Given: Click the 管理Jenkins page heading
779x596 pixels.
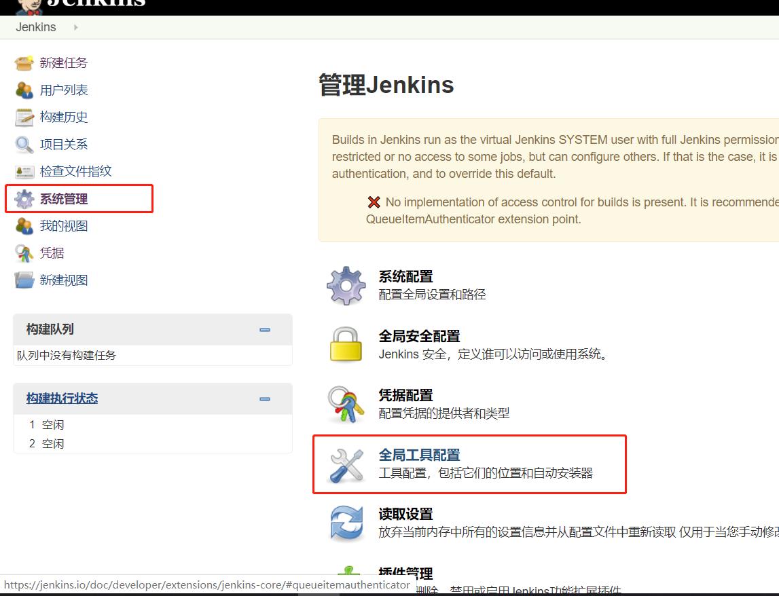Looking at the screenshot, I should (386, 85).
